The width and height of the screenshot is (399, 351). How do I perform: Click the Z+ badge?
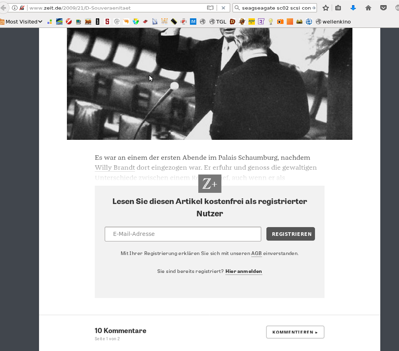point(210,184)
